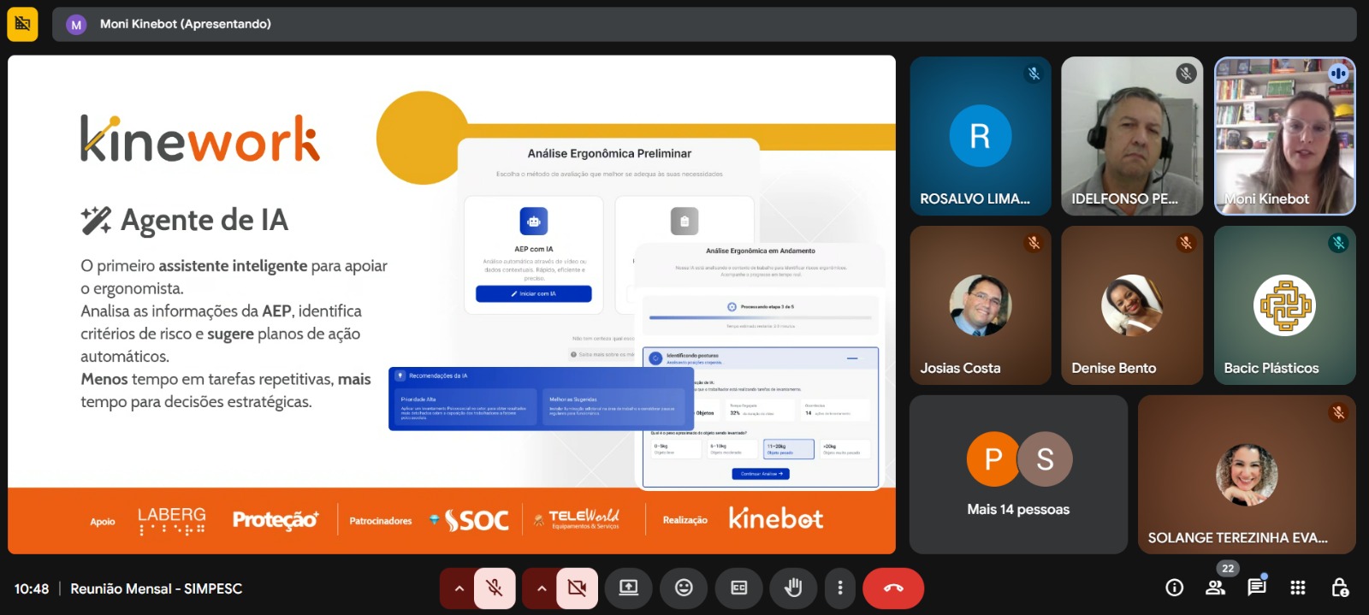The height and width of the screenshot is (615, 1369).
Task: Click the yellow presentation-off icon at top left
Action: pos(23,24)
